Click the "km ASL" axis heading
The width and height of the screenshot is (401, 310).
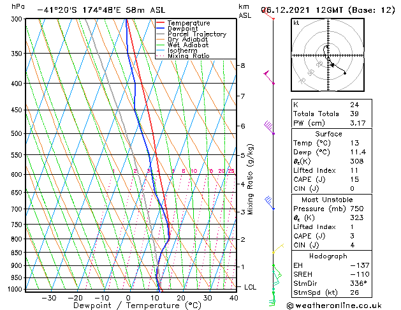(x=245, y=11)
